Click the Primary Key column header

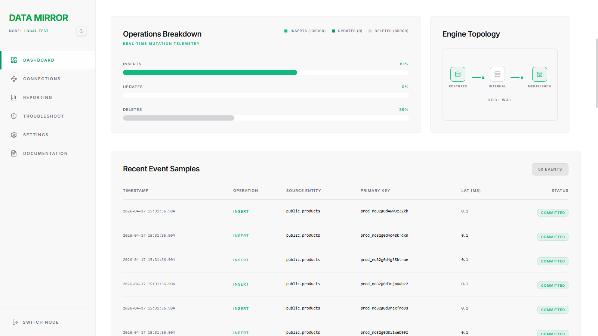pos(375,191)
